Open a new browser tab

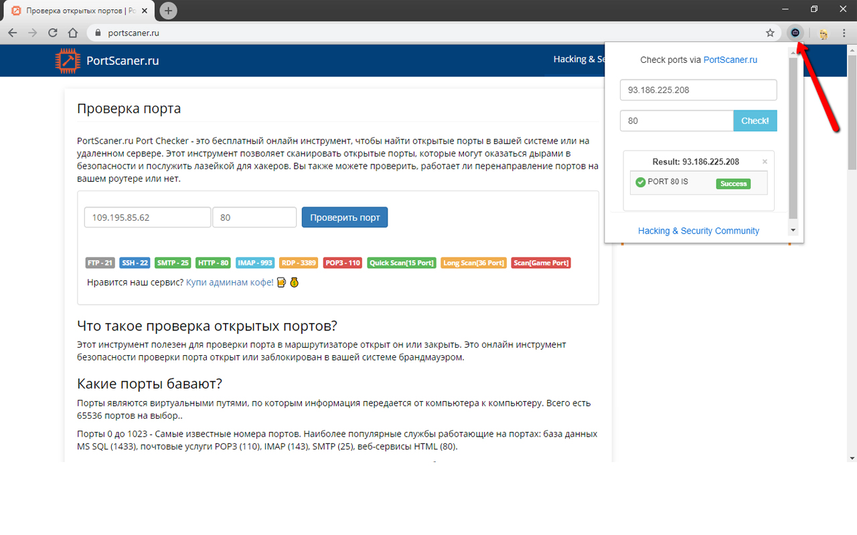(169, 11)
